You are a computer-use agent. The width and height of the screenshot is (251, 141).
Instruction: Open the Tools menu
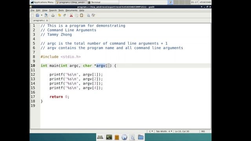click(61, 11)
